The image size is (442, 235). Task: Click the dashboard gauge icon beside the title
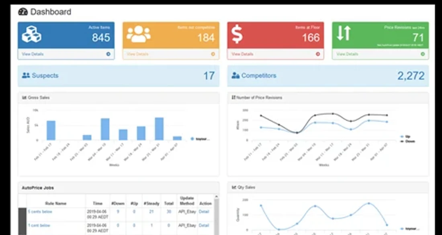coord(23,12)
